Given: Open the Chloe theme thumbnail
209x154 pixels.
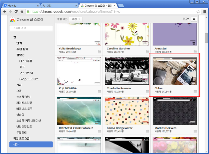Looking at the screenshot, I should click(175, 71).
